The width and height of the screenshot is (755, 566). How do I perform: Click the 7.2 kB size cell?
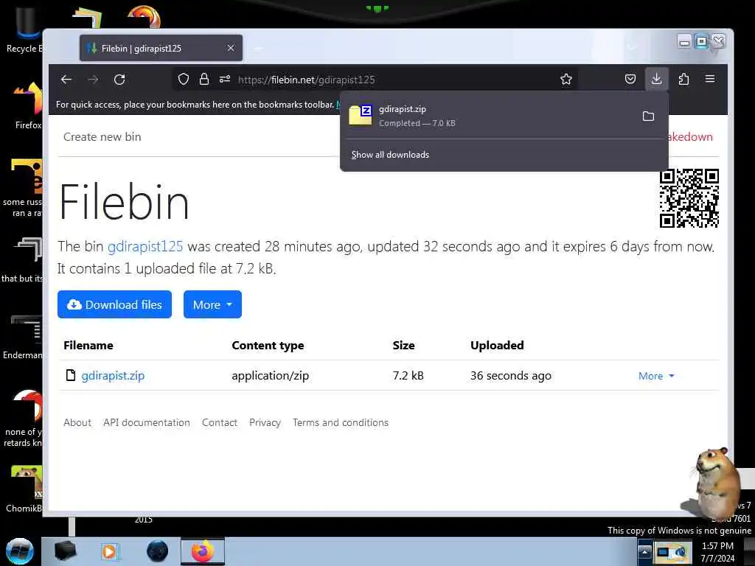coord(408,375)
